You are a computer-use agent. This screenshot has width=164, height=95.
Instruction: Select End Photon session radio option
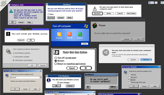[14, 53]
